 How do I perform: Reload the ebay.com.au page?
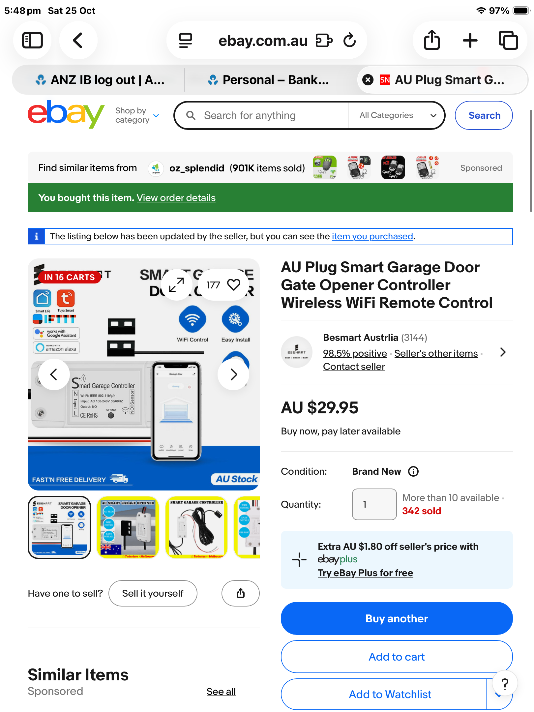coord(350,41)
